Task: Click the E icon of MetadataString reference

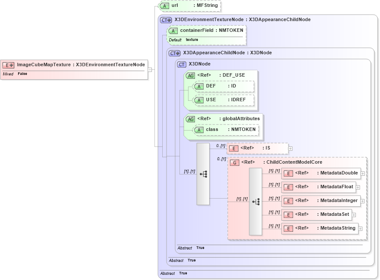Action: click(x=288, y=229)
